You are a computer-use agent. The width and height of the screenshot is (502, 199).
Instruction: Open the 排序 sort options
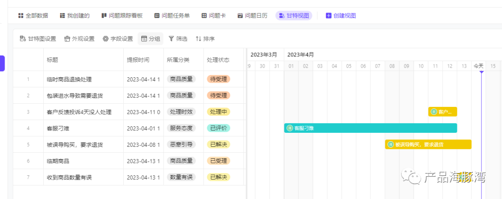[x=205, y=39]
